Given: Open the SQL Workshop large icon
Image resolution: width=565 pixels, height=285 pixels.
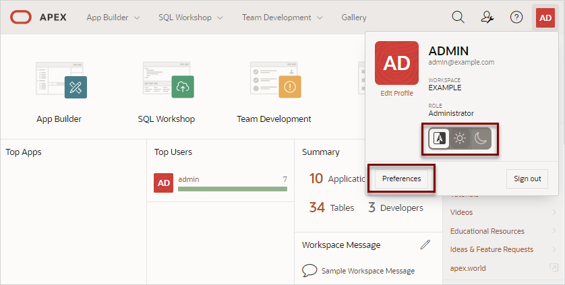Looking at the screenshot, I should (x=169, y=80).
